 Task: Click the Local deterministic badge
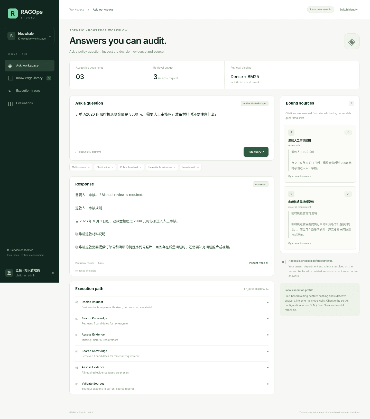(x=321, y=10)
